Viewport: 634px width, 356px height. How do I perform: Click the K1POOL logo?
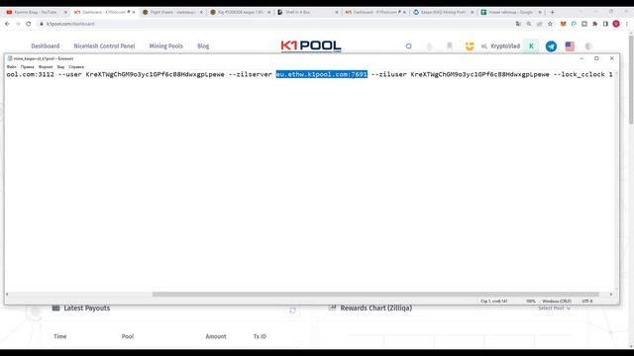pos(311,46)
